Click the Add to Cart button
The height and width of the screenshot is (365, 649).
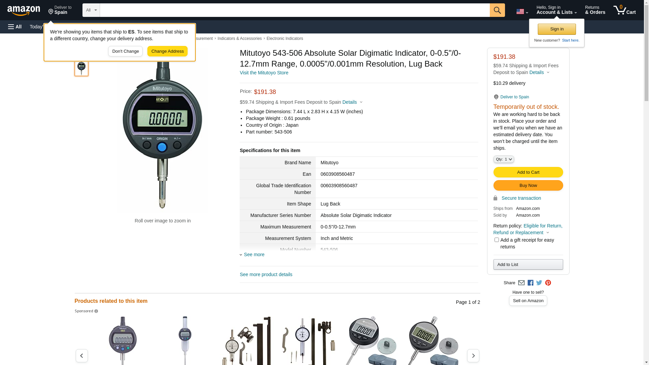528,172
